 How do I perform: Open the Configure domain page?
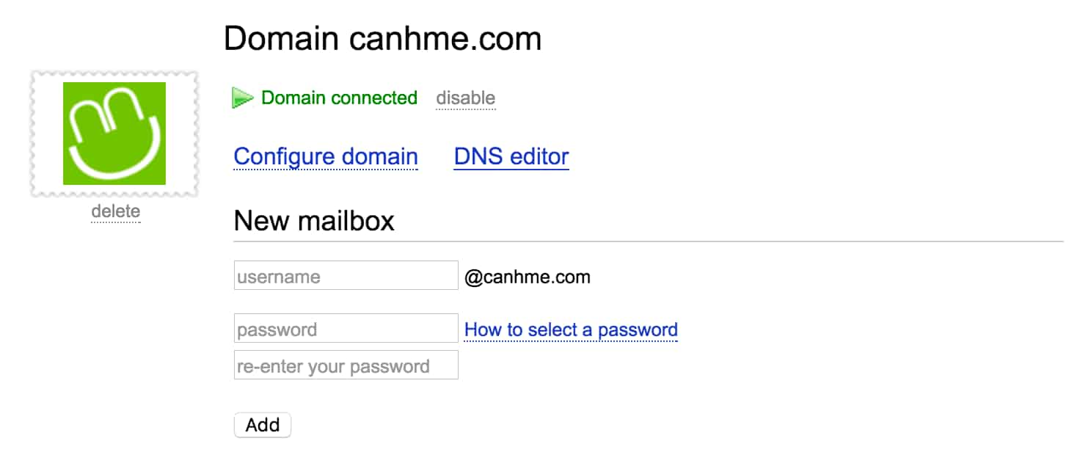click(326, 157)
